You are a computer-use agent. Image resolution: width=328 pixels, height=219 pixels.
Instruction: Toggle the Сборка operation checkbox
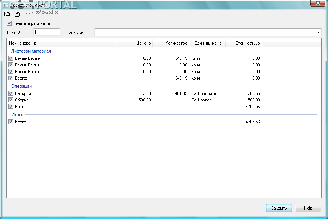[11, 100]
